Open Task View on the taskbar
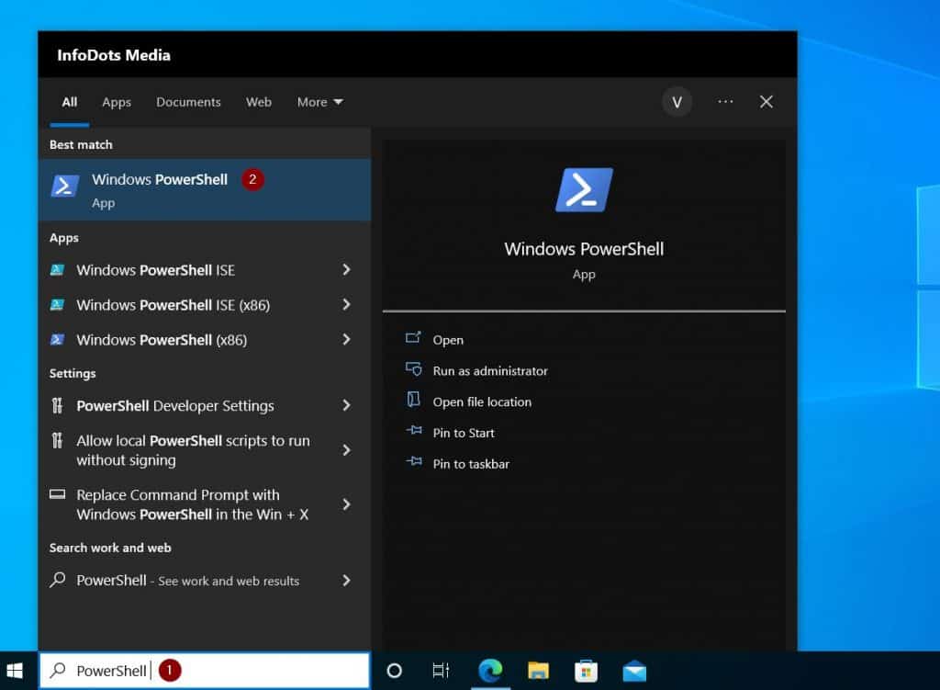 pyautogui.click(x=441, y=671)
